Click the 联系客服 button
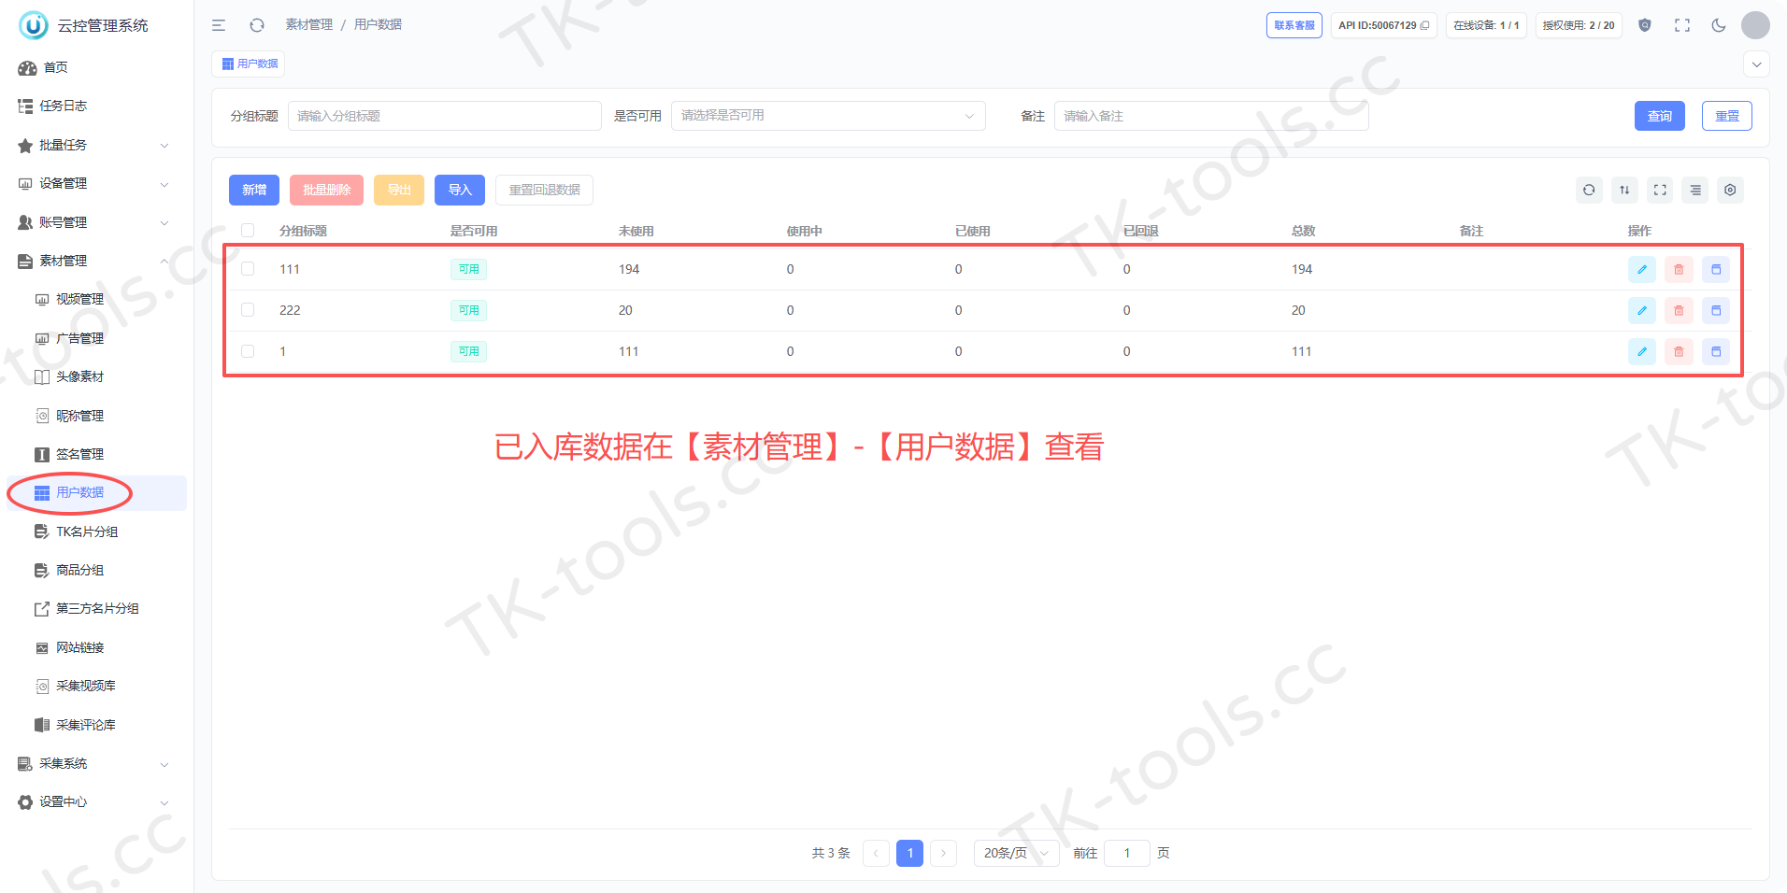The height and width of the screenshot is (893, 1787). coord(1294,25)
